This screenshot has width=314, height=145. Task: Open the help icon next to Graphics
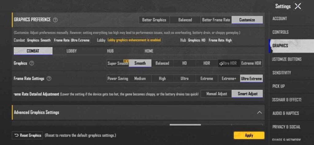click(32, 63)
